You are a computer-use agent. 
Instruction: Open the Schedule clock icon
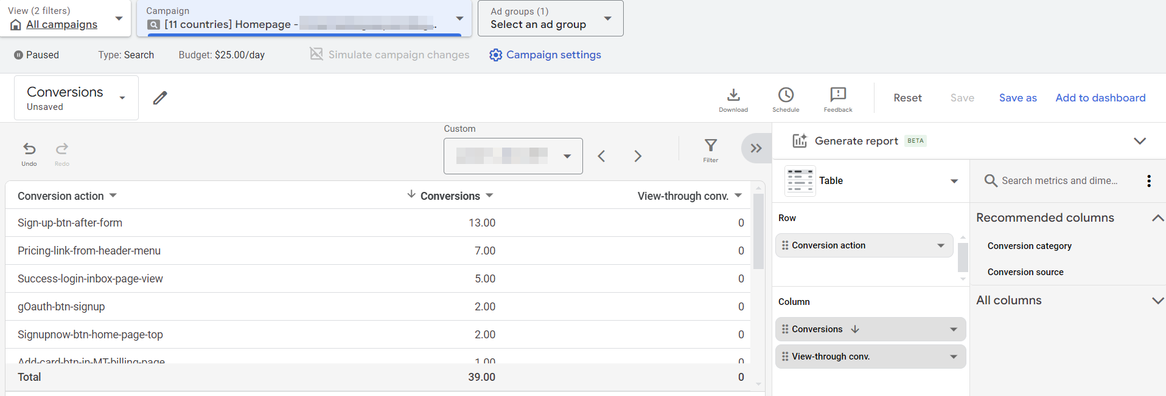[786, 100]
